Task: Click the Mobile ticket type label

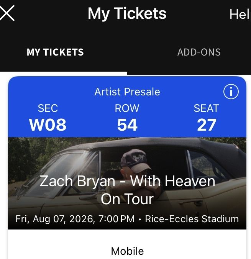Action: coord(127,251)
